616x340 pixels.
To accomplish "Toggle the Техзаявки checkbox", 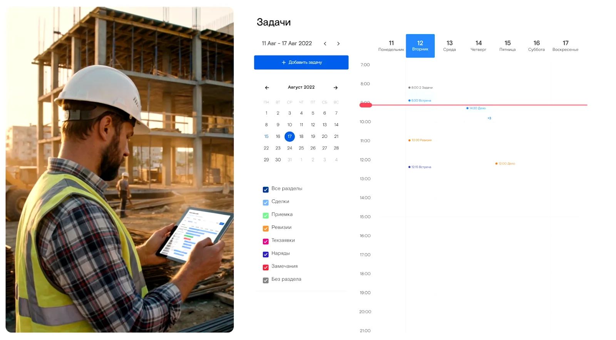I will (266, 241).
